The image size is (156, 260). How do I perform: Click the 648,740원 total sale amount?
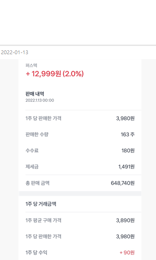click(123, 183)
